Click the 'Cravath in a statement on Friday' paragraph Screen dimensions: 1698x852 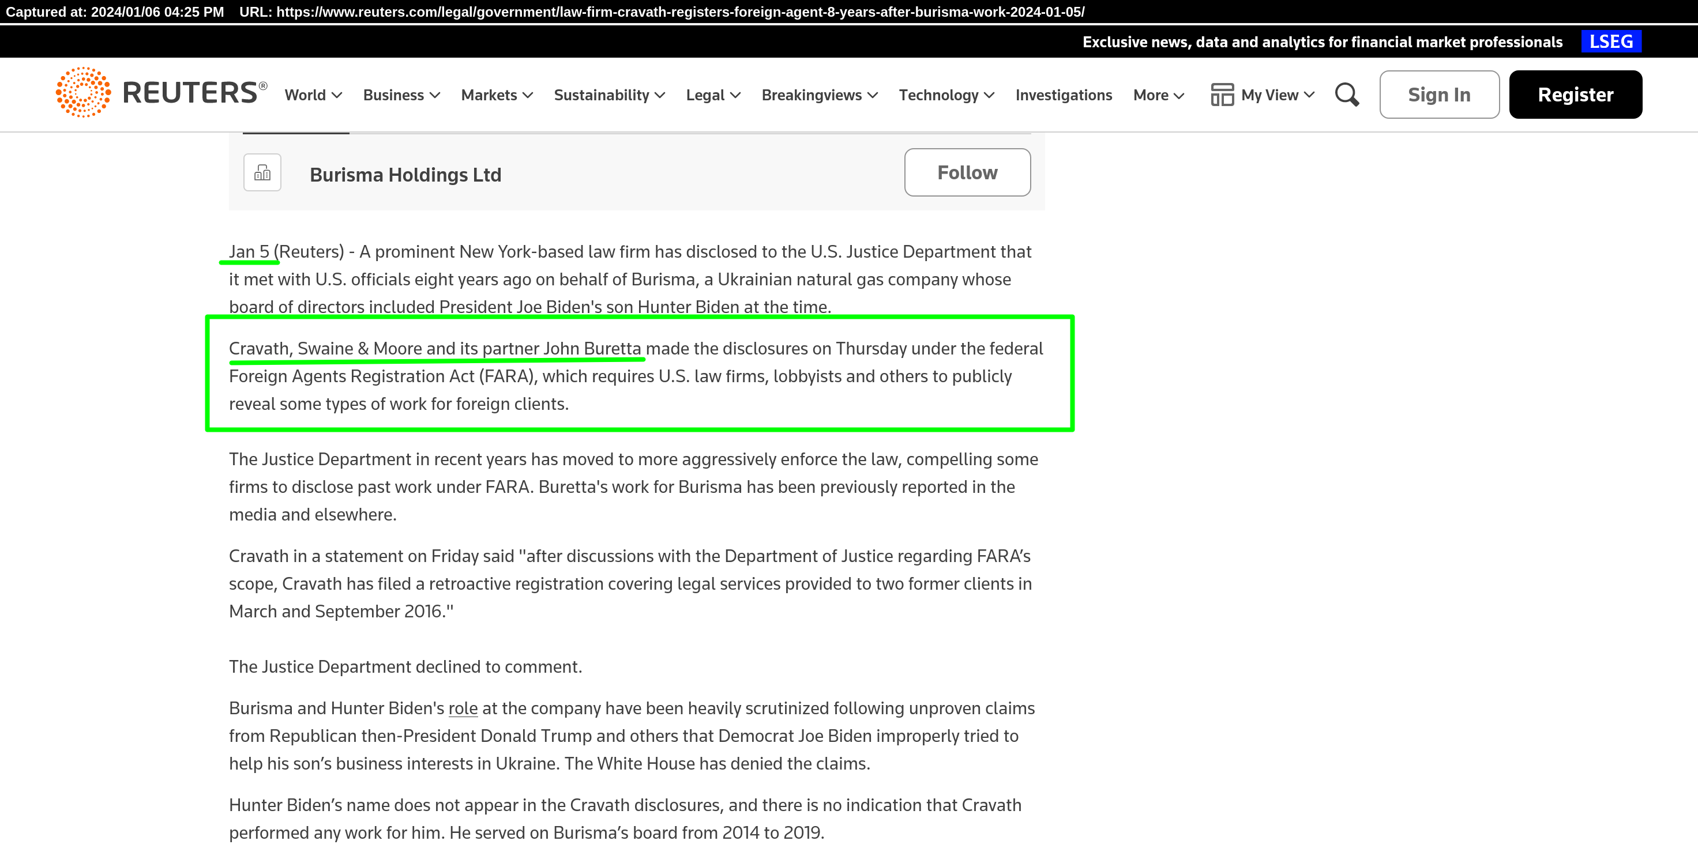pos(631,584)
